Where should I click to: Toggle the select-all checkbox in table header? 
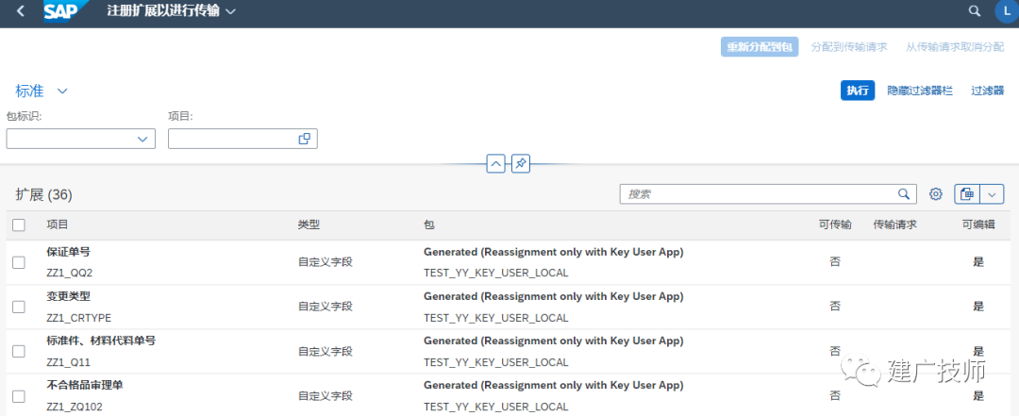tap(19, 225)
